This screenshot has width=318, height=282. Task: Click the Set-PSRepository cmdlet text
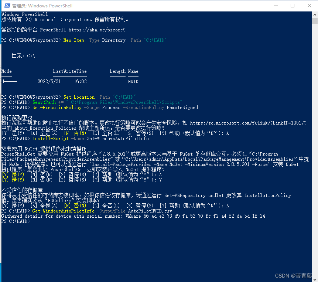click(185, 196)
